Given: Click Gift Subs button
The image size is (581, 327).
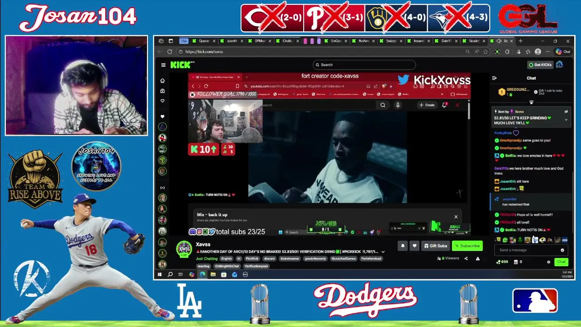Looking at the screenshot, I should 436,246.
